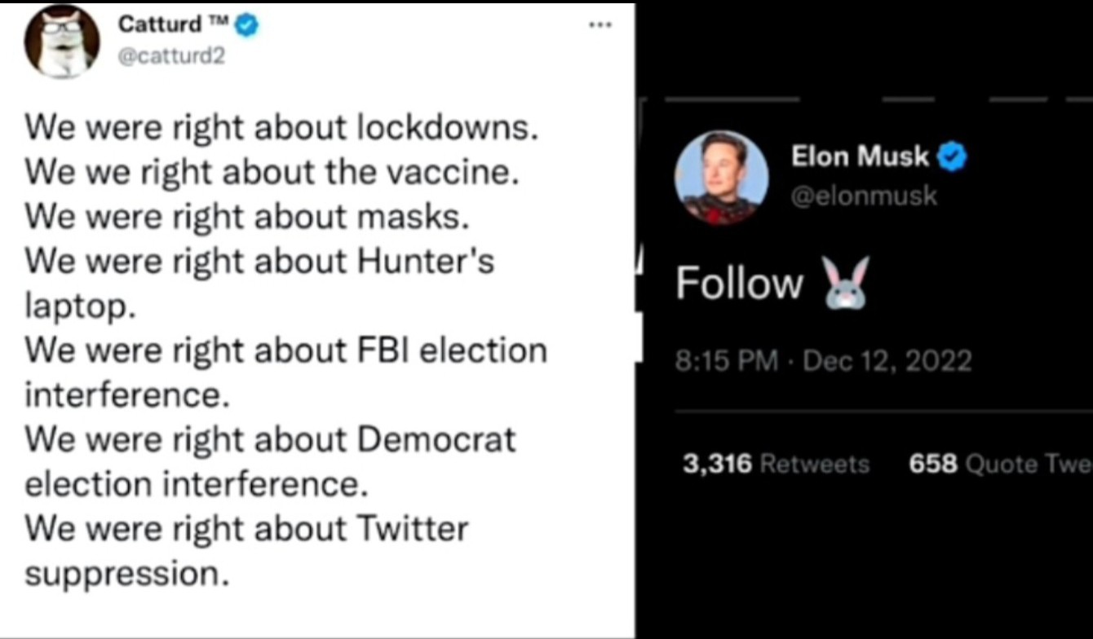Click the line about lockdowns

tap(281, 128)
